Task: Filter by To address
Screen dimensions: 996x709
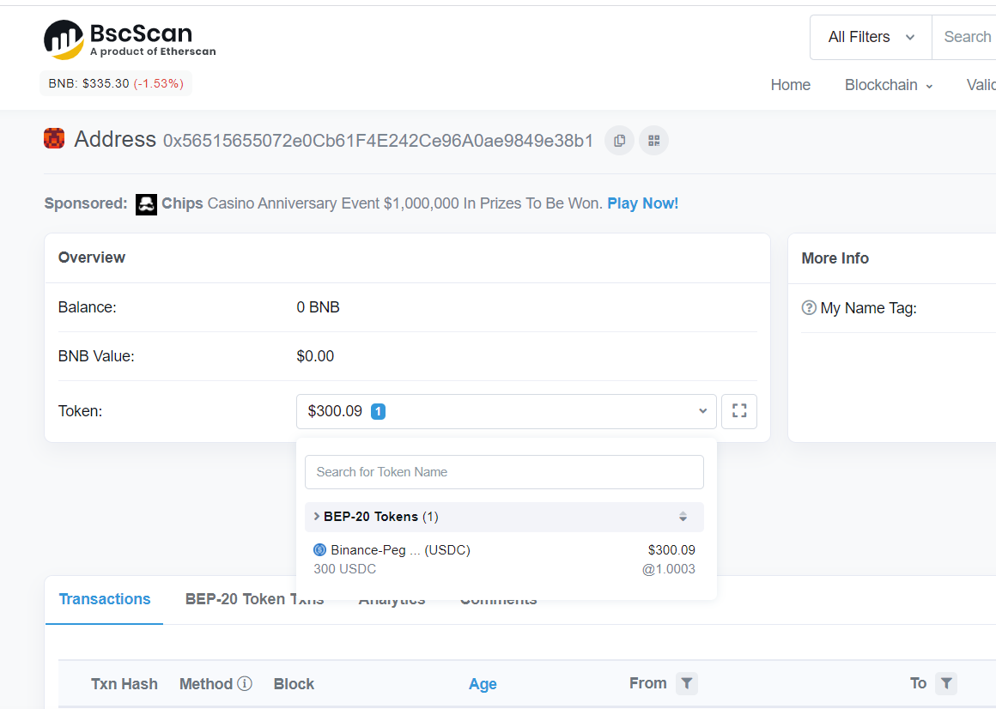Action: coord(946,683)
